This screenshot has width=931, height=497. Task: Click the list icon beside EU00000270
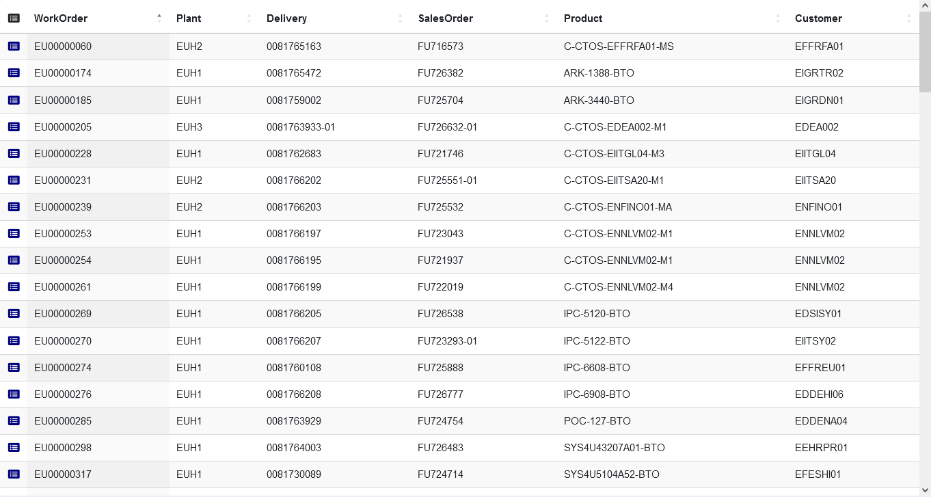pyautogui.click(x=14, y=340)
